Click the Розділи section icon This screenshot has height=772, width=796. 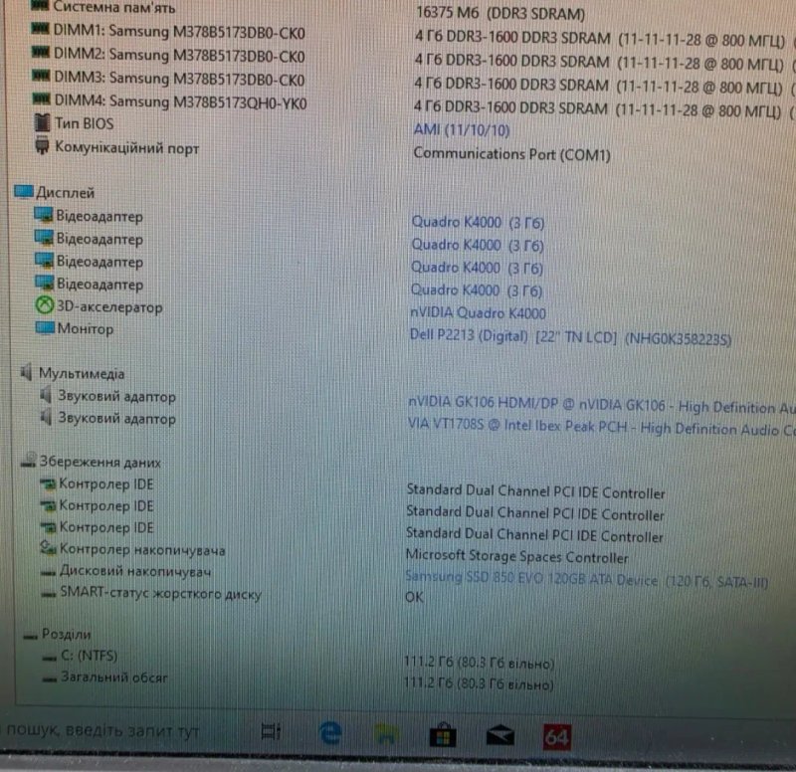point(31,636)
